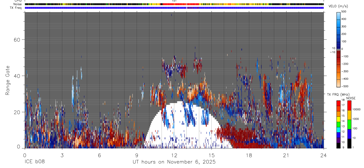Viewport: 364px width, 168px height.
Task: Pick the yellow-orange noise legend swatch
Action: pos(349,115)
